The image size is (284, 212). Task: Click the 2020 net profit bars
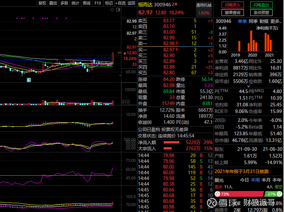[252, 41]
